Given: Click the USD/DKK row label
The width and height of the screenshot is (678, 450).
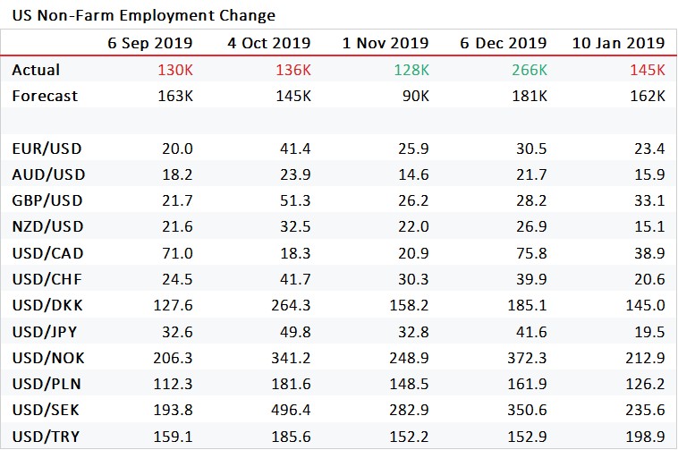Looking at the screenshot, I should [46, 305].
